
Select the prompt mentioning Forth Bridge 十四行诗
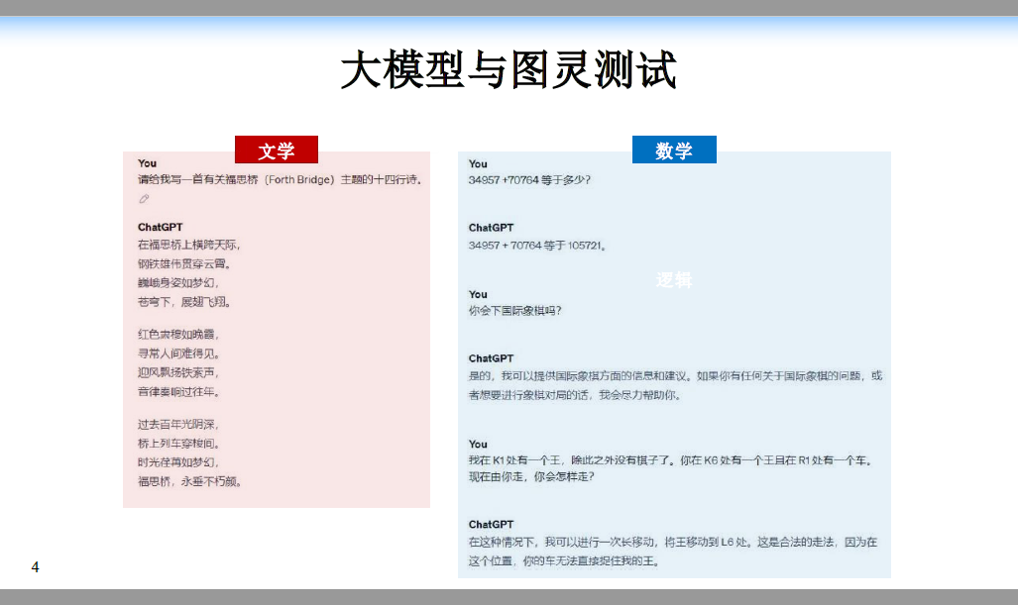point(280,179)
